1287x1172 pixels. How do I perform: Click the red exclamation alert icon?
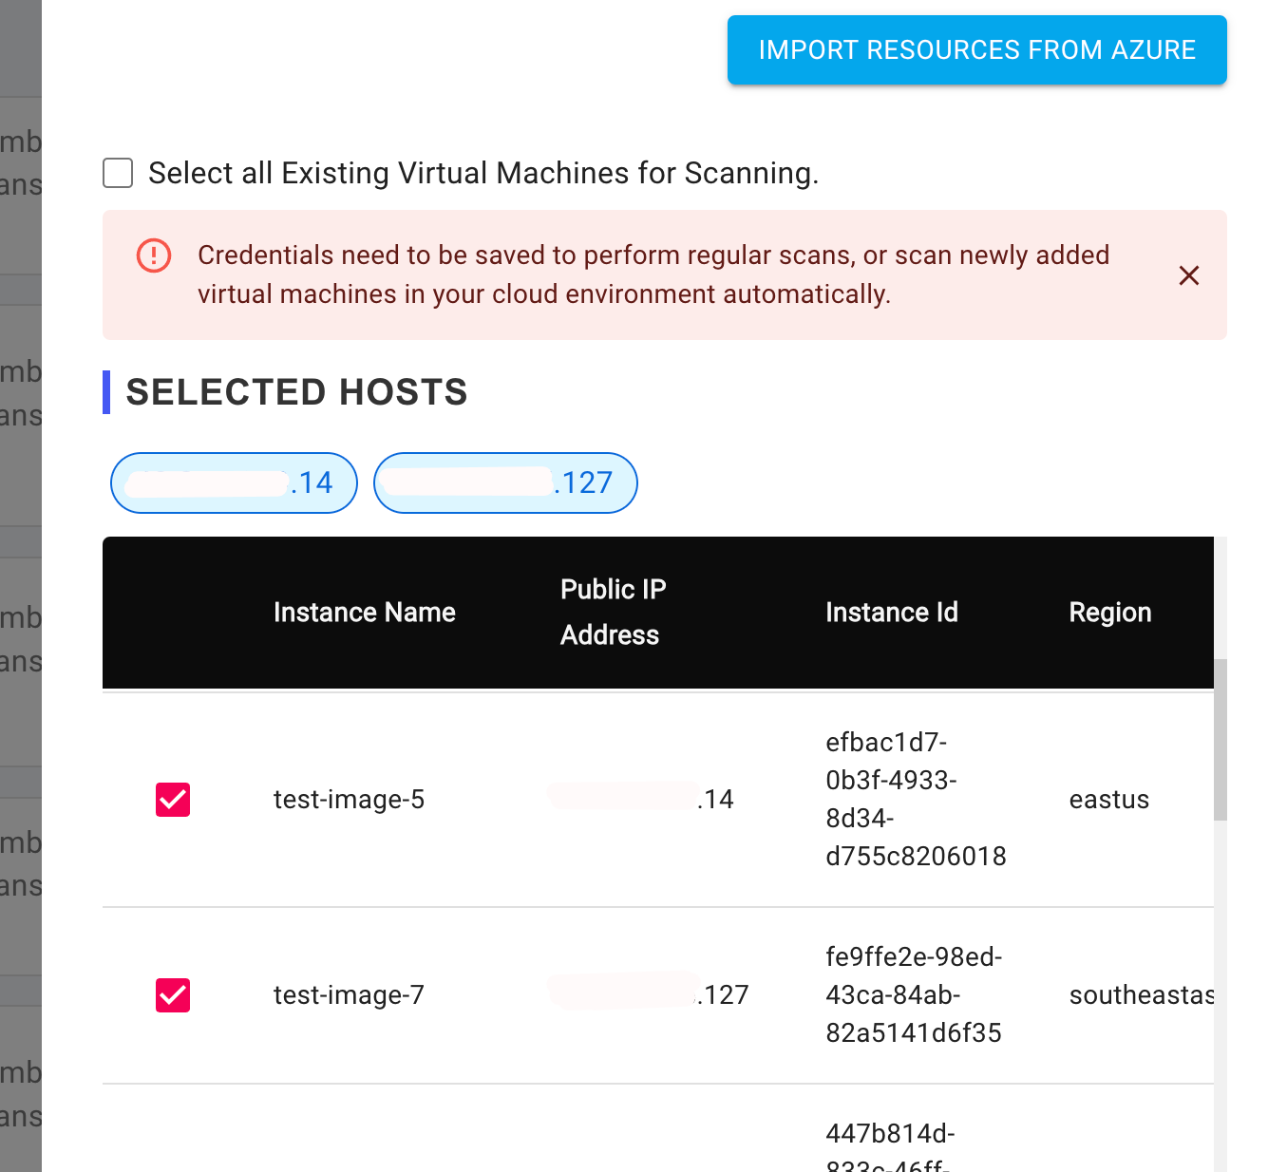coord(153,255)
